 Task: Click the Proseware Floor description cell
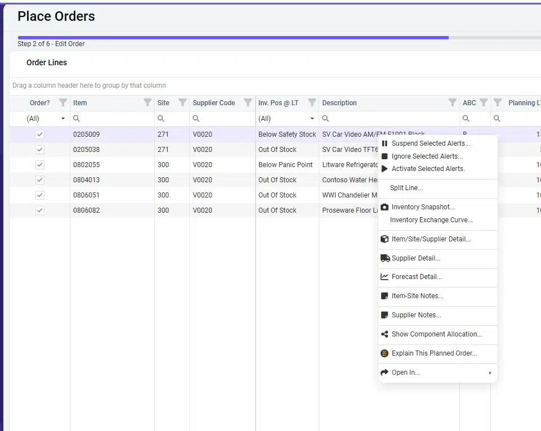pyautogui.click(x=349, y=210)
